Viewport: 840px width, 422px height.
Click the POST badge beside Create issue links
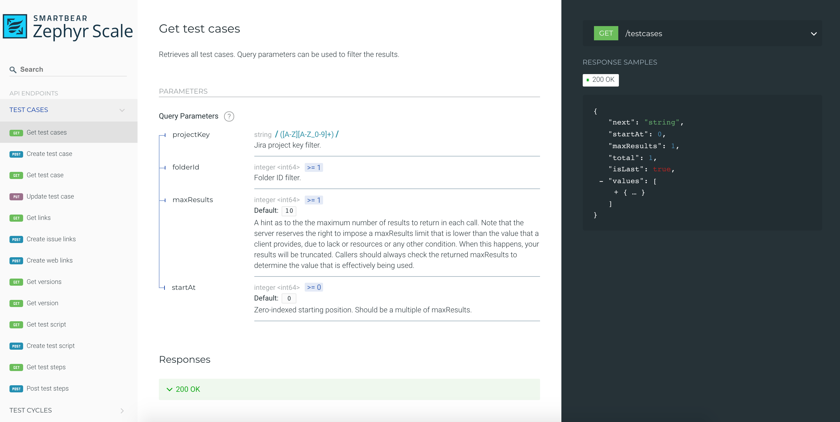[16, 239]
